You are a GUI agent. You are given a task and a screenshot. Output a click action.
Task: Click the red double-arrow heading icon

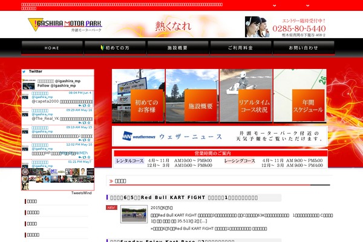coord(111,181)
